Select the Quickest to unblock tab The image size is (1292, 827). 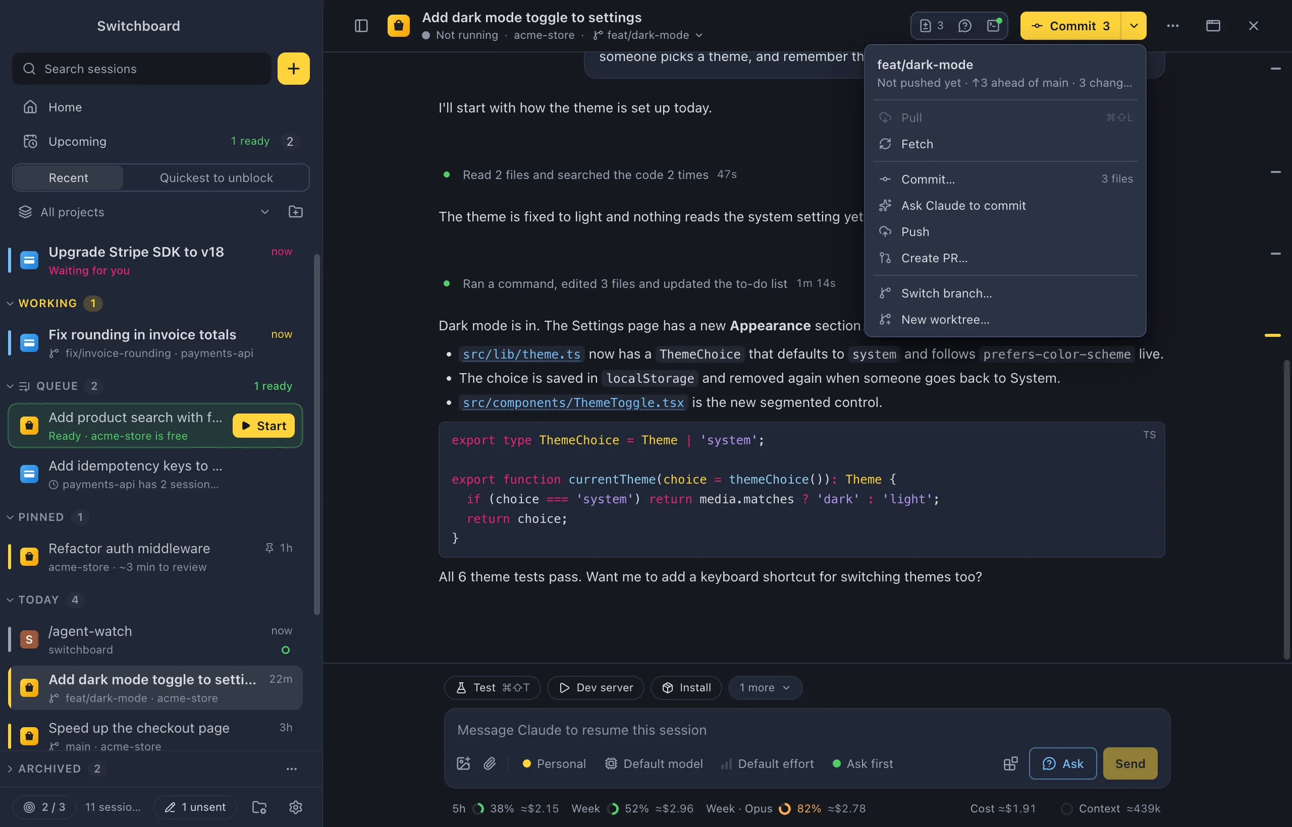point(216,178)
